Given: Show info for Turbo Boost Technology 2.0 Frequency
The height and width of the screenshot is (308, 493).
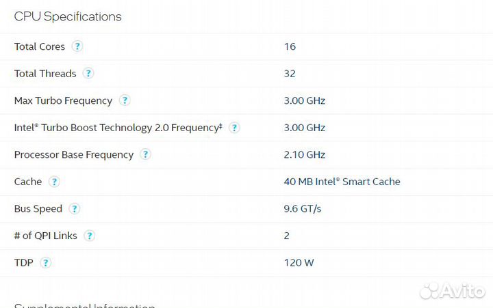Looking at the screenshot, I should pos(234,128).
